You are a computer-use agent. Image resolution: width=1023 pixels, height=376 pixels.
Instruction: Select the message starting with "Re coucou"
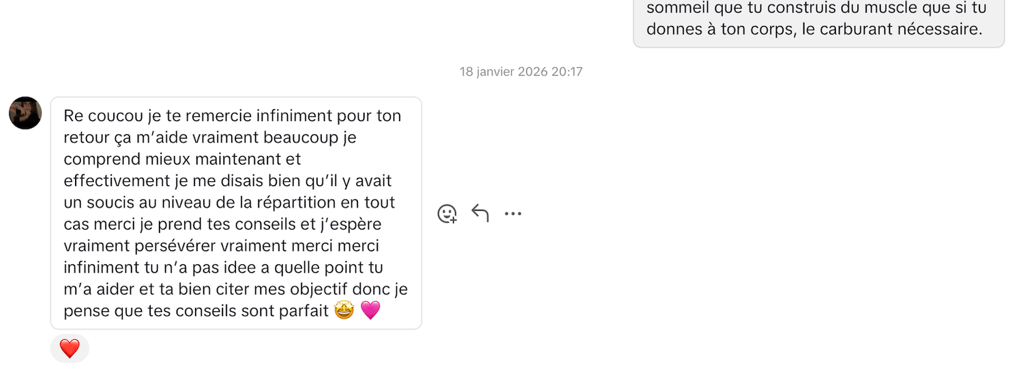[236, 213]
